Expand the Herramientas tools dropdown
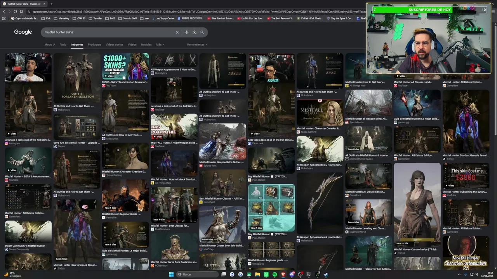 pyautogui.click(x=197, y=45)
